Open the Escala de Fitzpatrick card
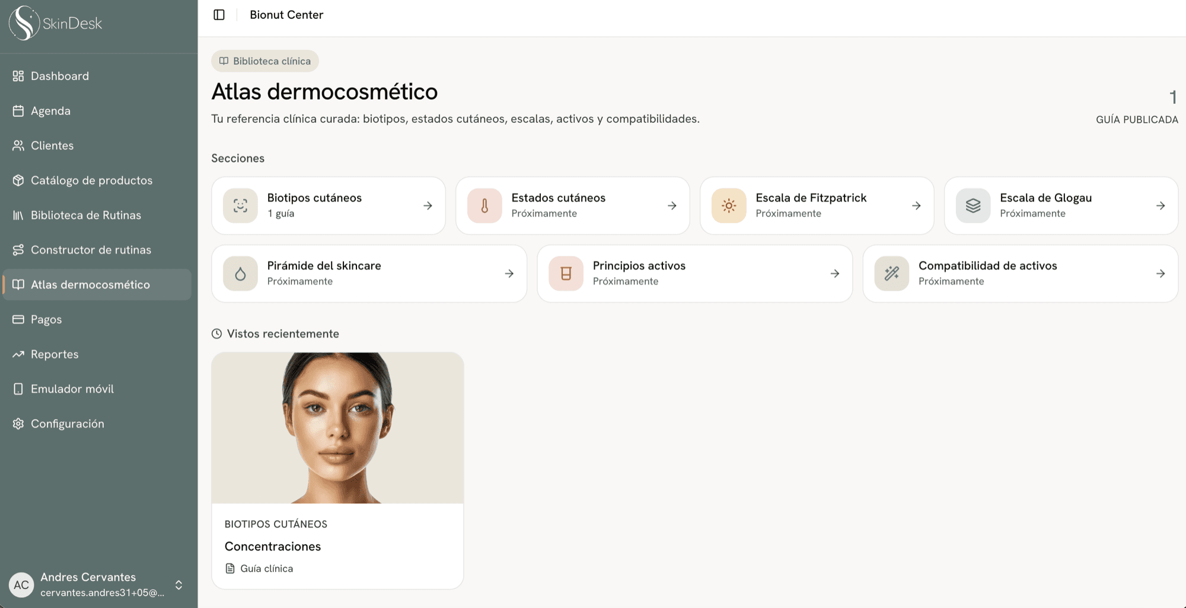The width and height of the screenshot is (1186, 608). (817, 206)
